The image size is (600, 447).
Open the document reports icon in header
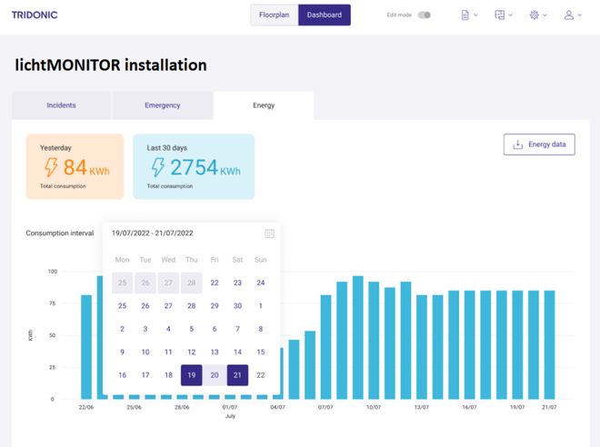click(x=465, y=15)
